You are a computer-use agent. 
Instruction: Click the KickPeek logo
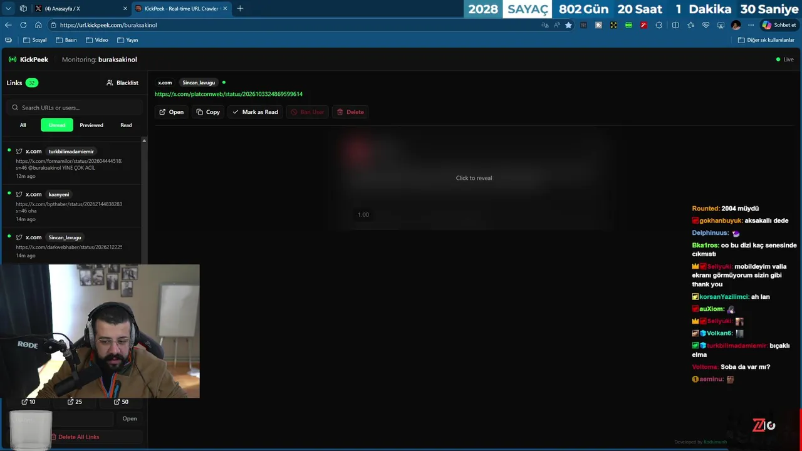[x=28, y=60]
